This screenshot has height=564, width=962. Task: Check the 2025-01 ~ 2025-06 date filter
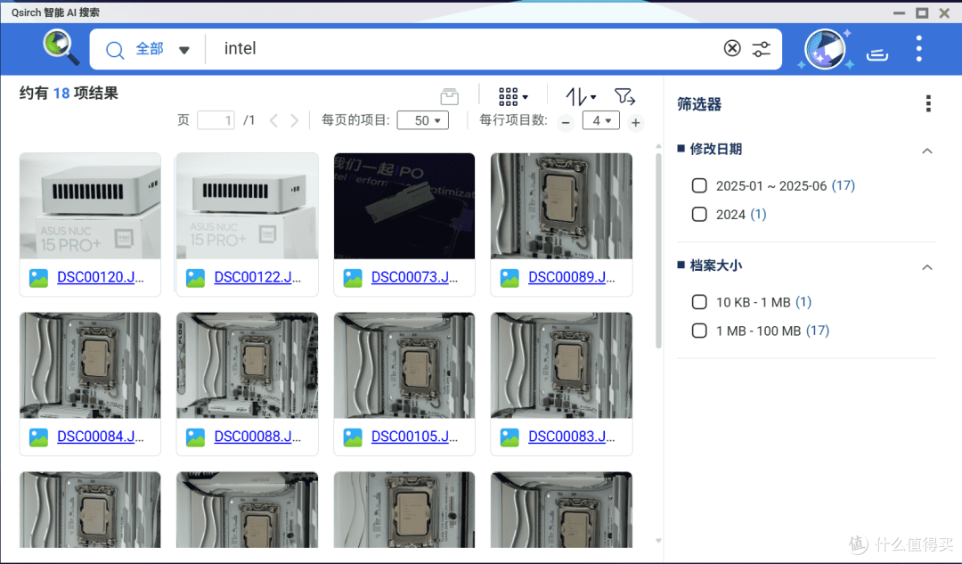point(699,185)
